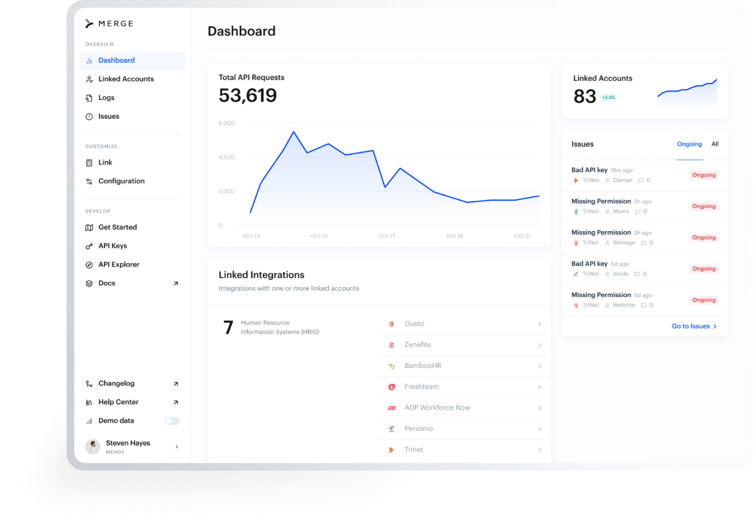Screen dimensions: 753x529
Task: Click the Personio integration logo
Action: tap(391, 429)
